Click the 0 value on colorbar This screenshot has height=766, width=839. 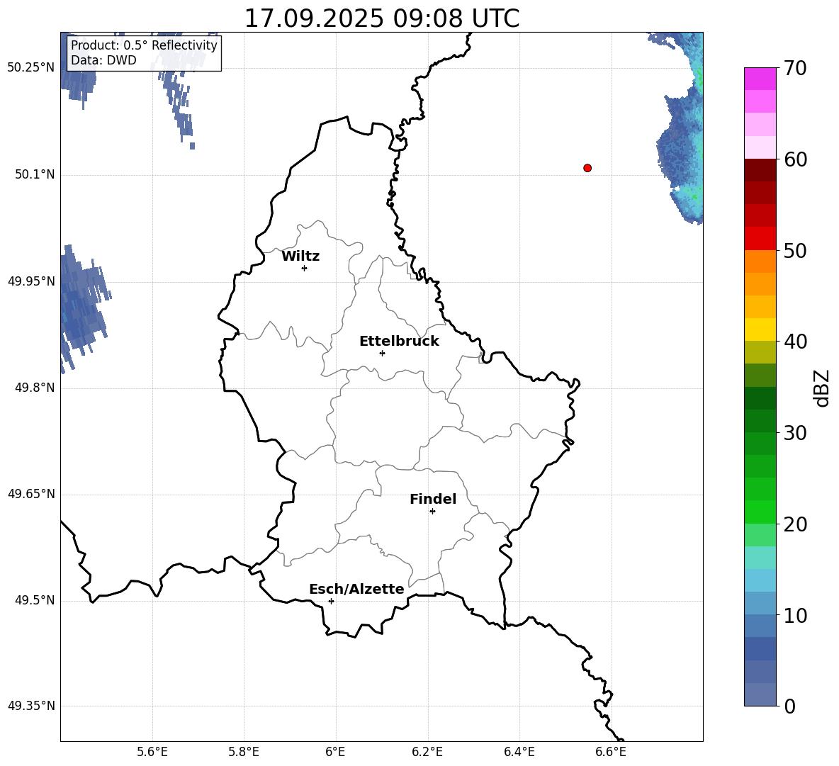pos(790,706)
